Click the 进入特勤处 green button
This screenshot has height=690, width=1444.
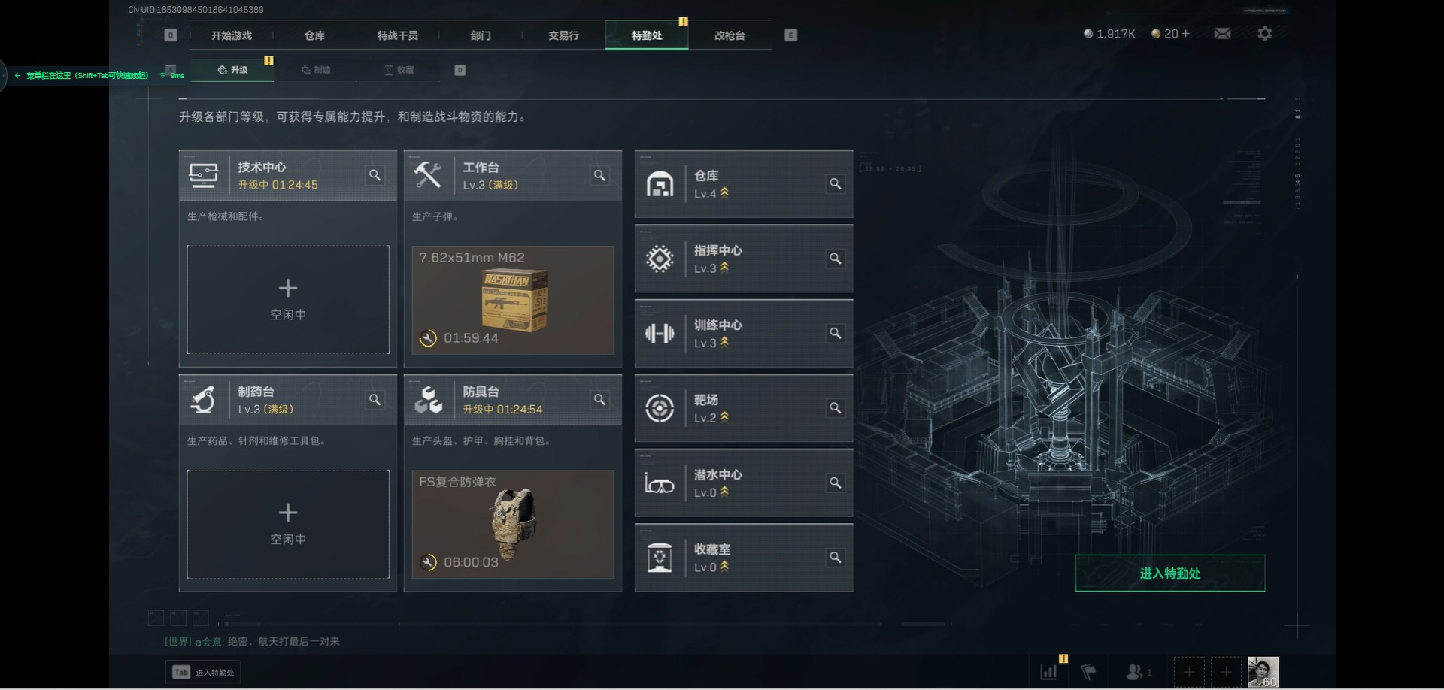pyautogui.click(x=1169, y=573)
